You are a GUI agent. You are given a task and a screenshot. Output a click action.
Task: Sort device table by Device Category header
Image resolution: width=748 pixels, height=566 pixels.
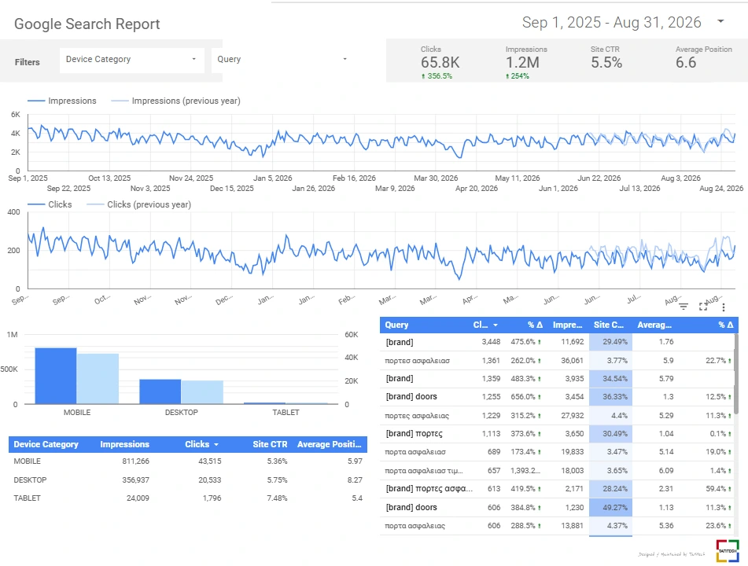coord(46,444)
